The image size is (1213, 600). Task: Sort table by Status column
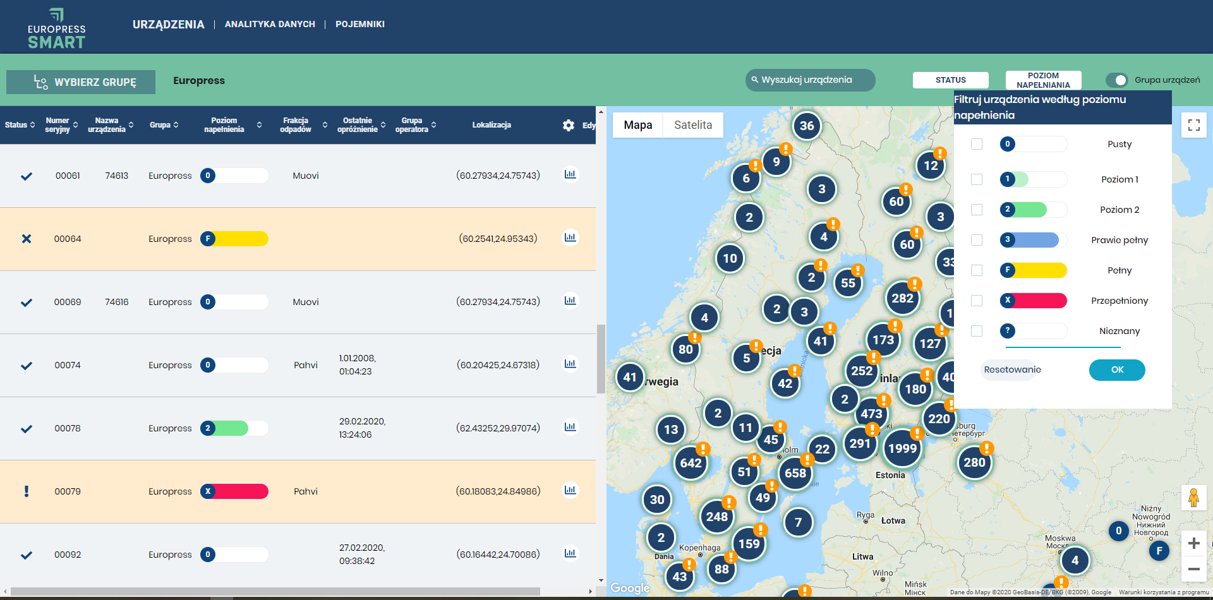pos(20,125)
